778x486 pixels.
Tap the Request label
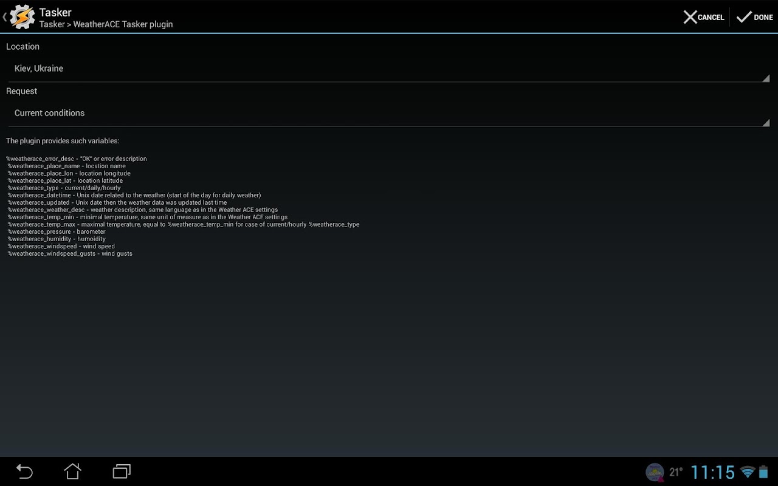pos(22,91)
